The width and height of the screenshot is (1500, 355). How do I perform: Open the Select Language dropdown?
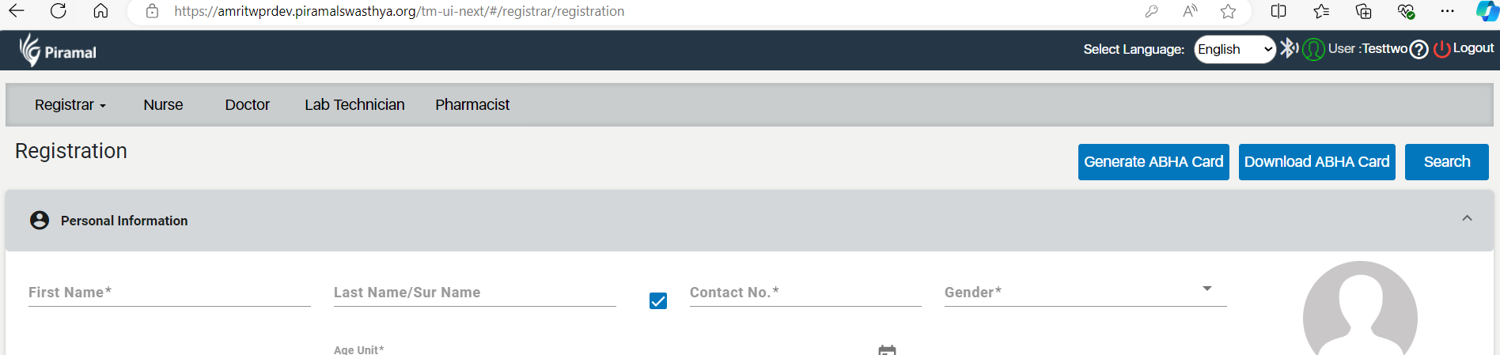point(1234,49)
